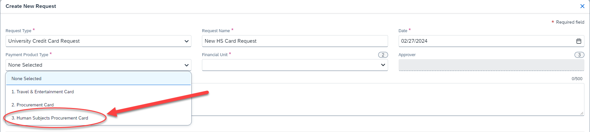Expand the Request Type dropdown arrow

(x=186, y=41)
